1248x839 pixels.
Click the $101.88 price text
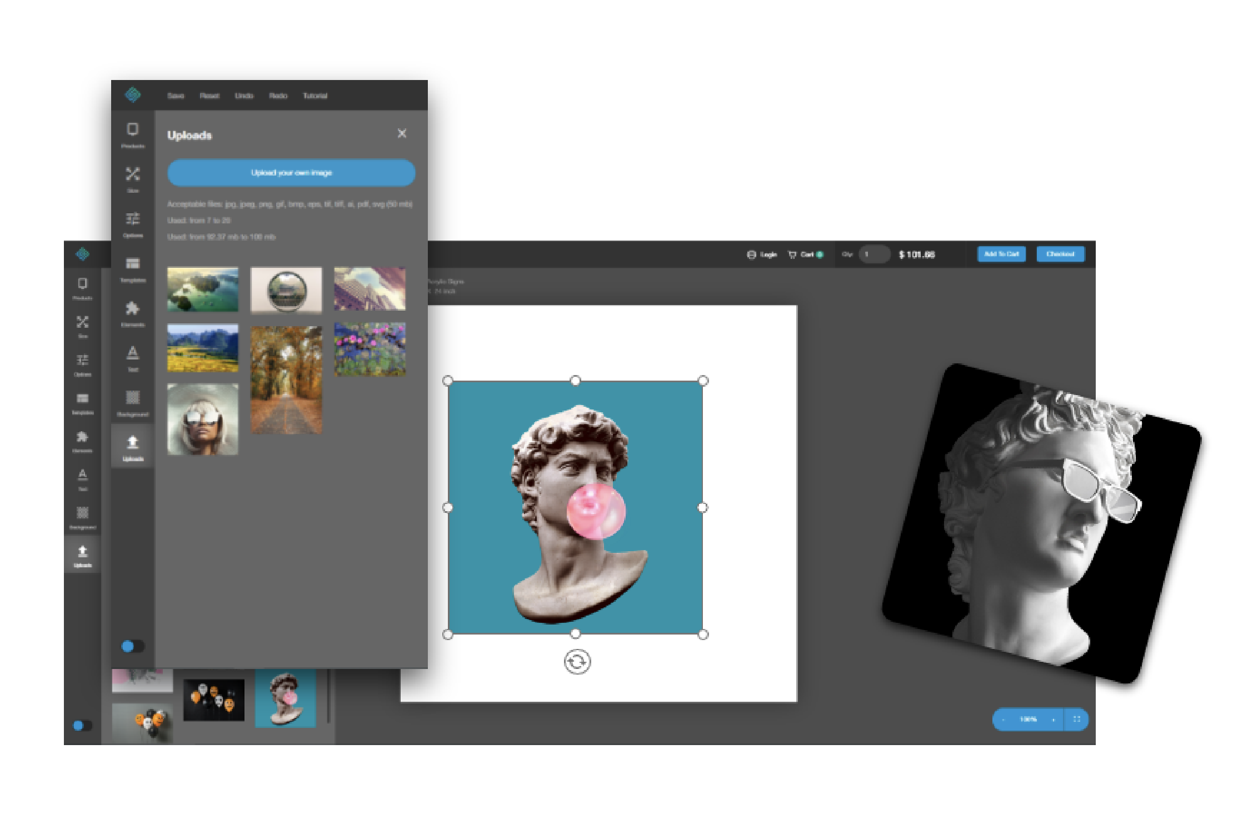click(917, 254)
